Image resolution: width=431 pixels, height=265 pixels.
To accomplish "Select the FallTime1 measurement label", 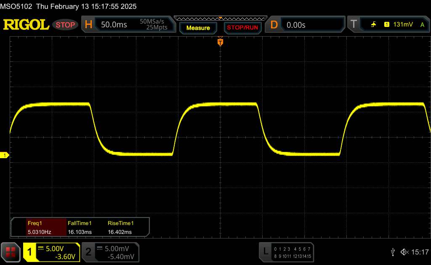I will (x=80, y=223).
